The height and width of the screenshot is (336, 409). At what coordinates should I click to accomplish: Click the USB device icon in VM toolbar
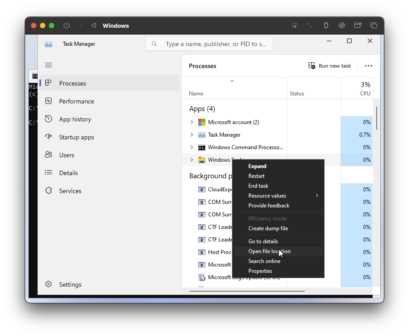coord(326,25)
